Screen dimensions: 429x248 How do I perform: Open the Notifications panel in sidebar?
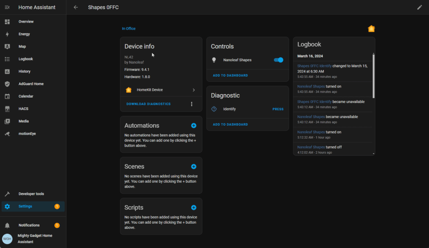tap(29, 225)
